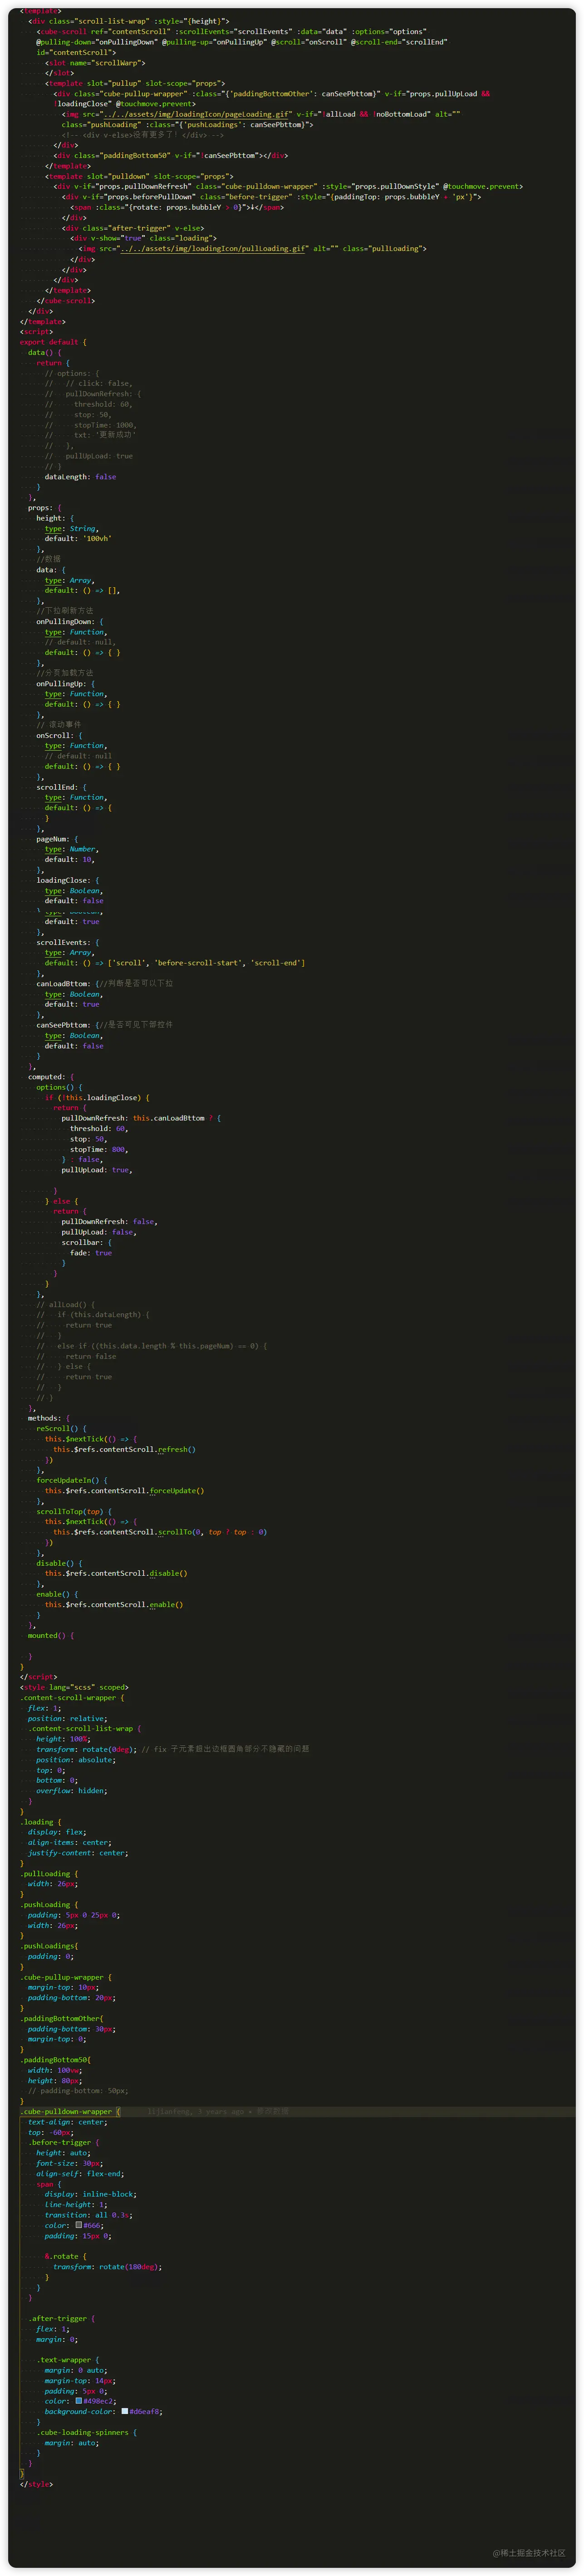The image size is (584, 2576).
Task: Select the '.before-trigger {' selector
Action: 64,2142
